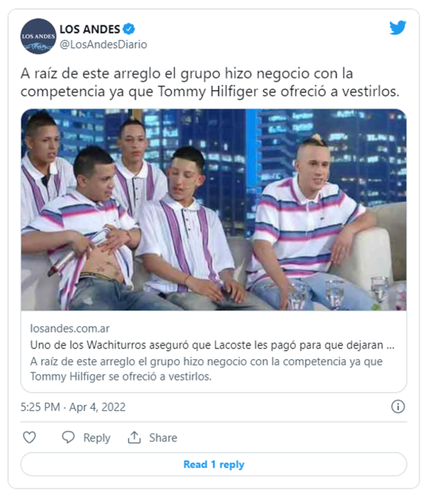Open the LOS ANDES account name
Screen dimensions: 432x496
[90, 29]
